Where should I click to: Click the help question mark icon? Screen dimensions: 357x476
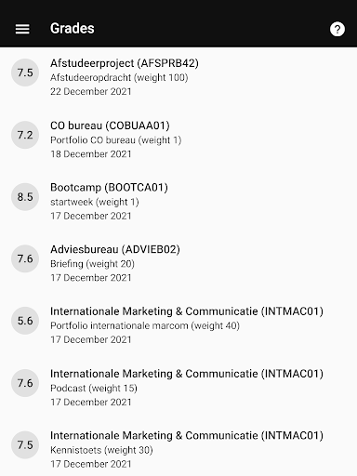coord(337,29)
